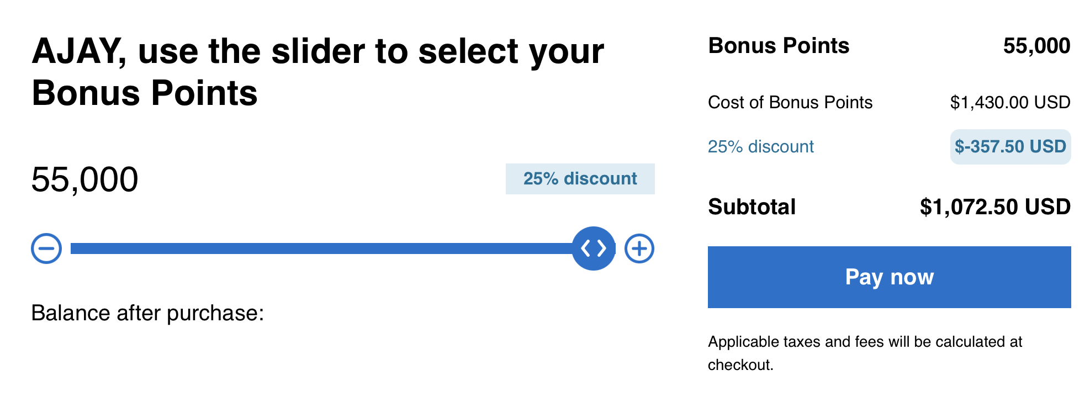The height and width of the screenshot is (402, 1090).
Task: Click the blue slider track bar
Action: [x=320, y=248]
